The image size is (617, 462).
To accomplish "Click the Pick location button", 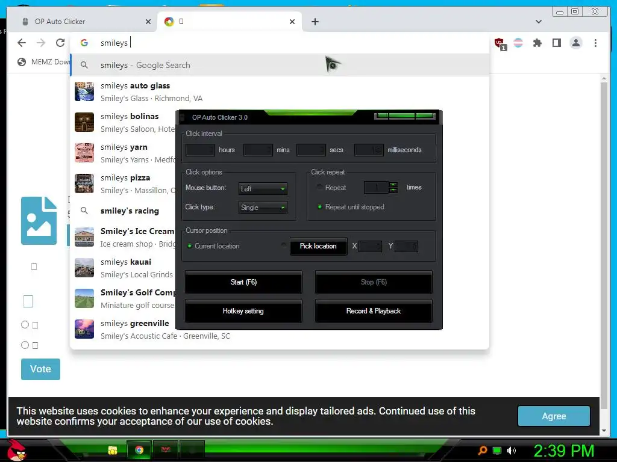I will tap(318, 246).
